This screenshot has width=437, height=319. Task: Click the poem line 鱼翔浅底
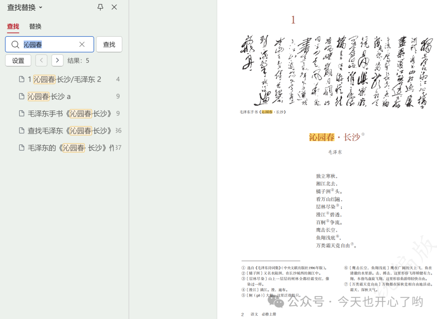click(x=329, y=237)
